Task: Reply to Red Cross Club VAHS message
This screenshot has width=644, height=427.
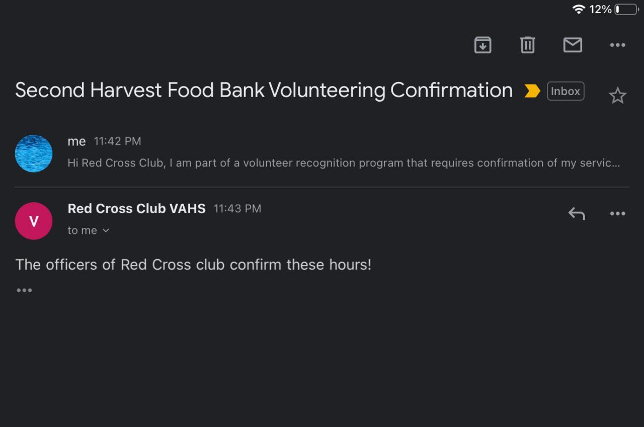Action: (577, 214)
